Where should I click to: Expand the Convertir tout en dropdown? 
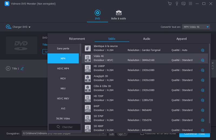[207, 27]
